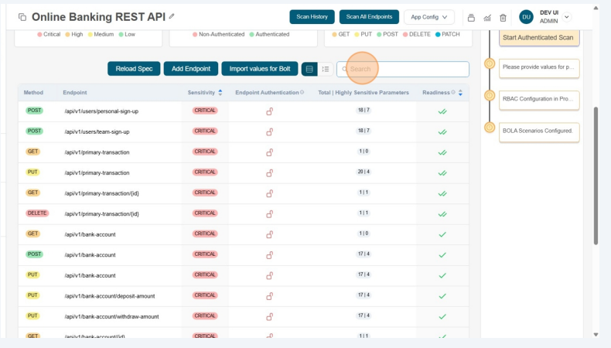
Task: Click the info icon next to Endpoint Authentication
Action: coord(302,92)
